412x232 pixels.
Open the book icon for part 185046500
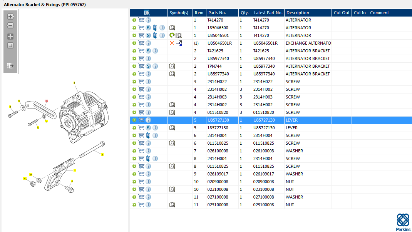(x=155, y=28)
